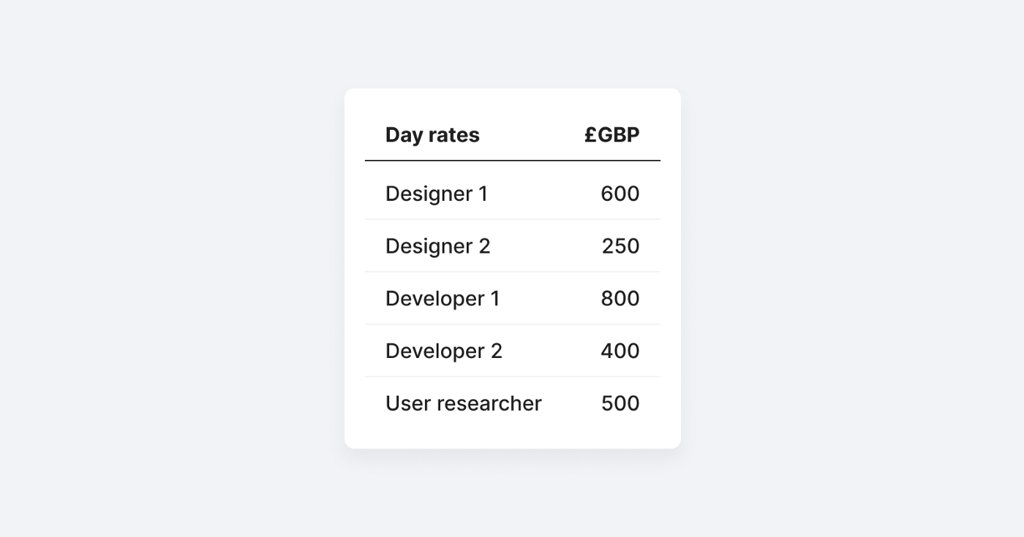Image resolution: width=1024 pixels, height=537 pixels.
Task: Click the "Developer 1" row label
Action: (x=443, y=299)
